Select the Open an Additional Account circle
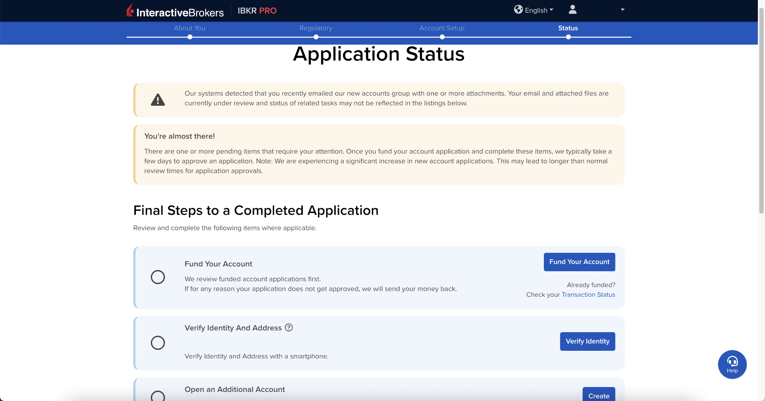Screen dimensions: 765x401 point(158,396)
